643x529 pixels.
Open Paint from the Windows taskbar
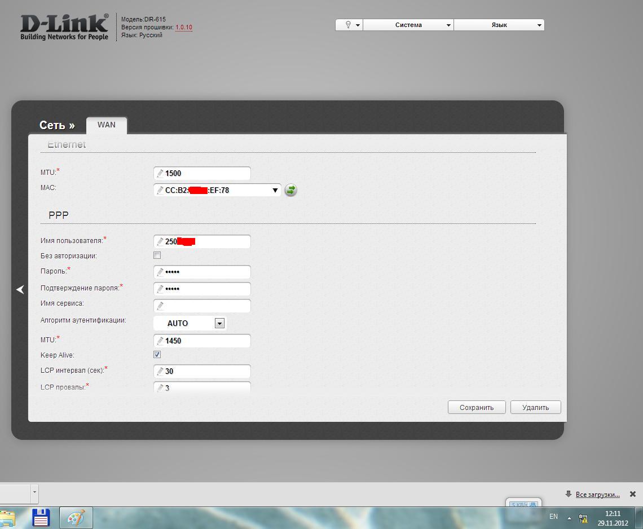pyautogui.click(x=76, y=518)
